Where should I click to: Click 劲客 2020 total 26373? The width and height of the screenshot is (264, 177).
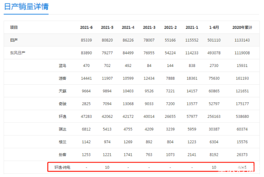tap(242, 155)
